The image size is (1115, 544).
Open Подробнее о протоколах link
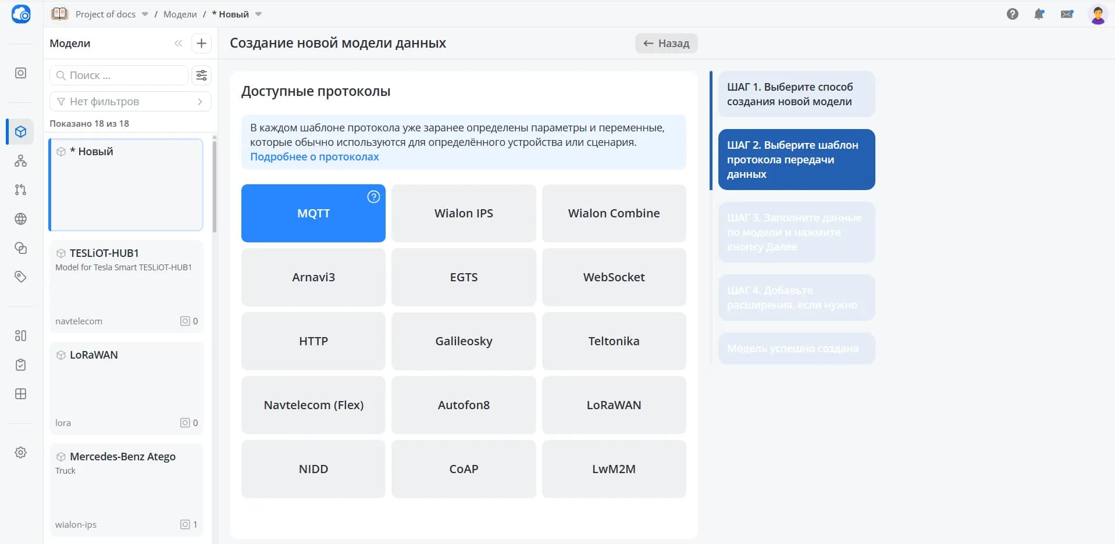point(314,157)
